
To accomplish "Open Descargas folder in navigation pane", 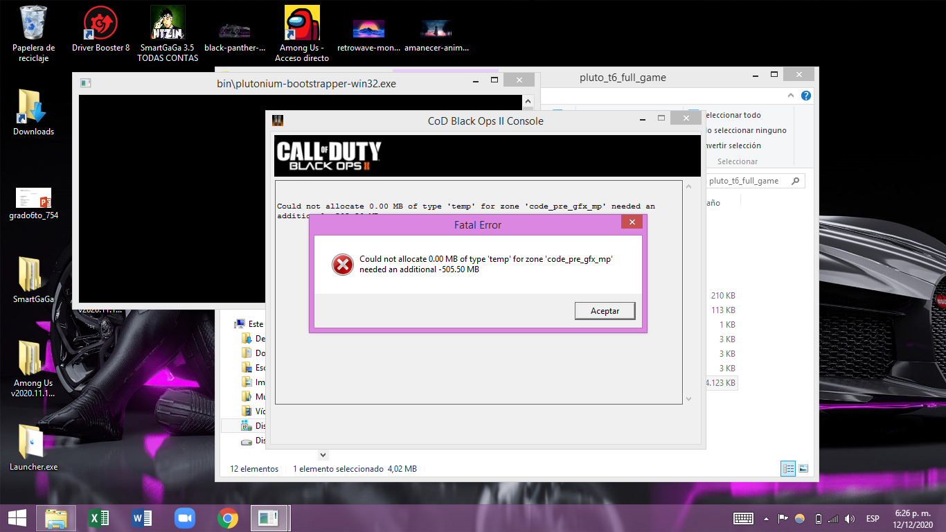I will [x=253, y=339].
